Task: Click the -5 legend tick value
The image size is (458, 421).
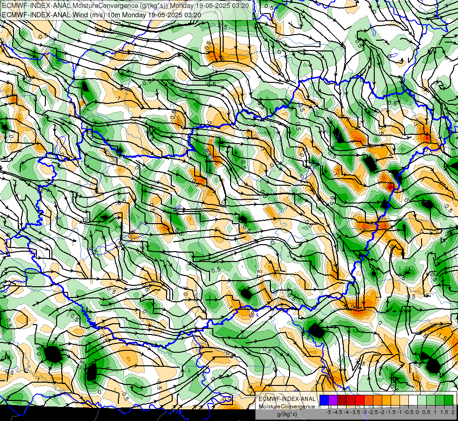Action: click(328, 412)
